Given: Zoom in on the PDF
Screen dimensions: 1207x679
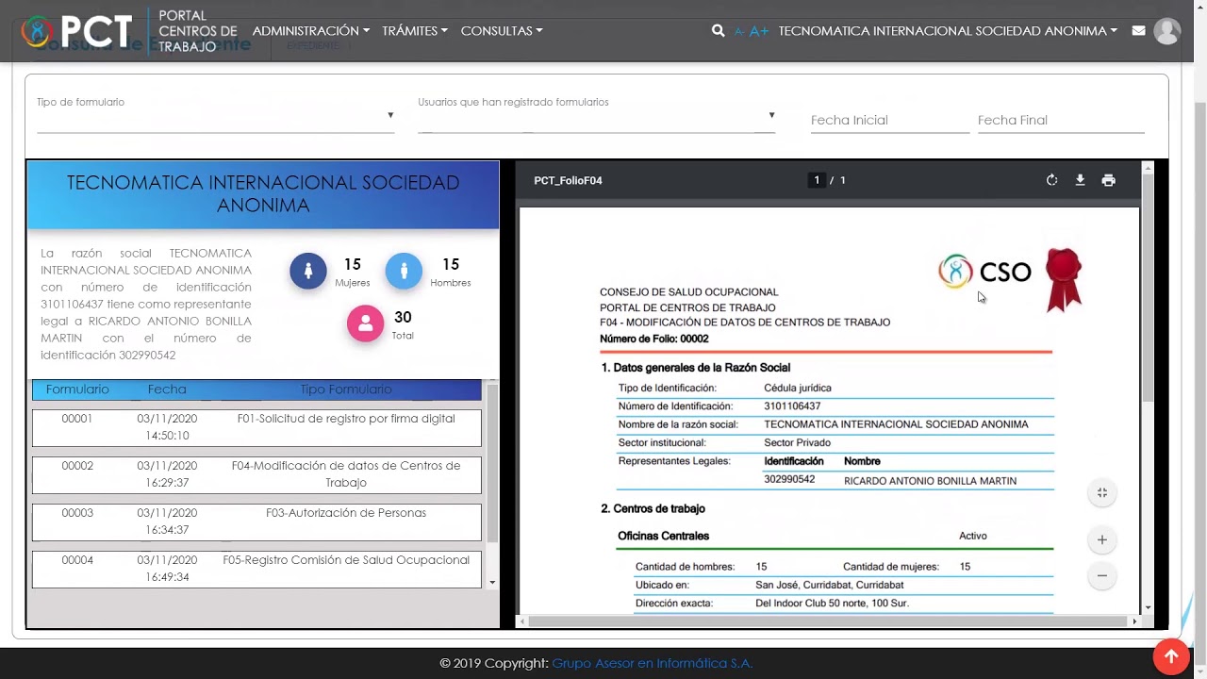Looking at the screenshot, I should pos(1101,540).
